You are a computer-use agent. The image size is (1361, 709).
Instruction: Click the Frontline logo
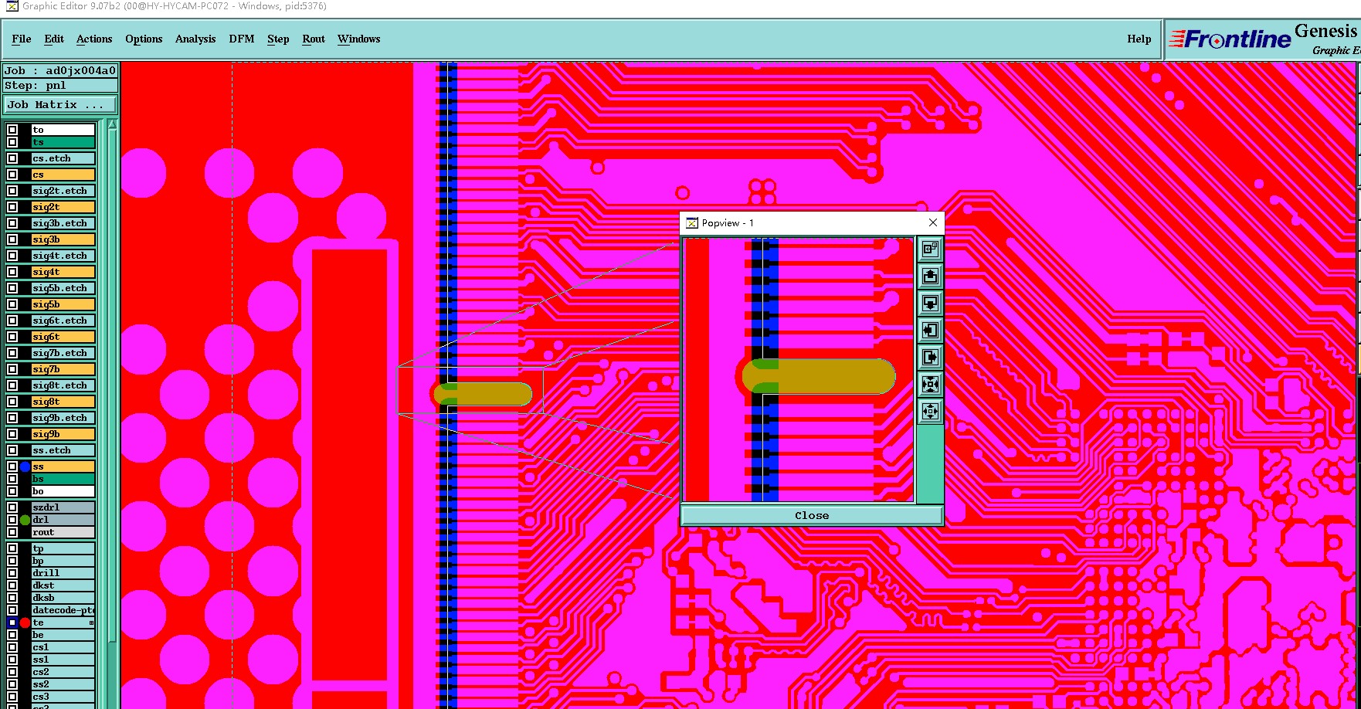click(x=1230, y=39)
